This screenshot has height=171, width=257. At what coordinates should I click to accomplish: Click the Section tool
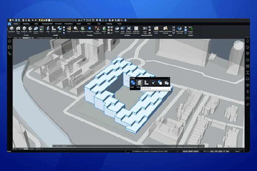point(117,29)
